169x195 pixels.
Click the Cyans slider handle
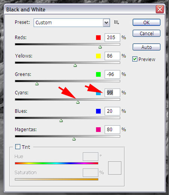point(78,102)
